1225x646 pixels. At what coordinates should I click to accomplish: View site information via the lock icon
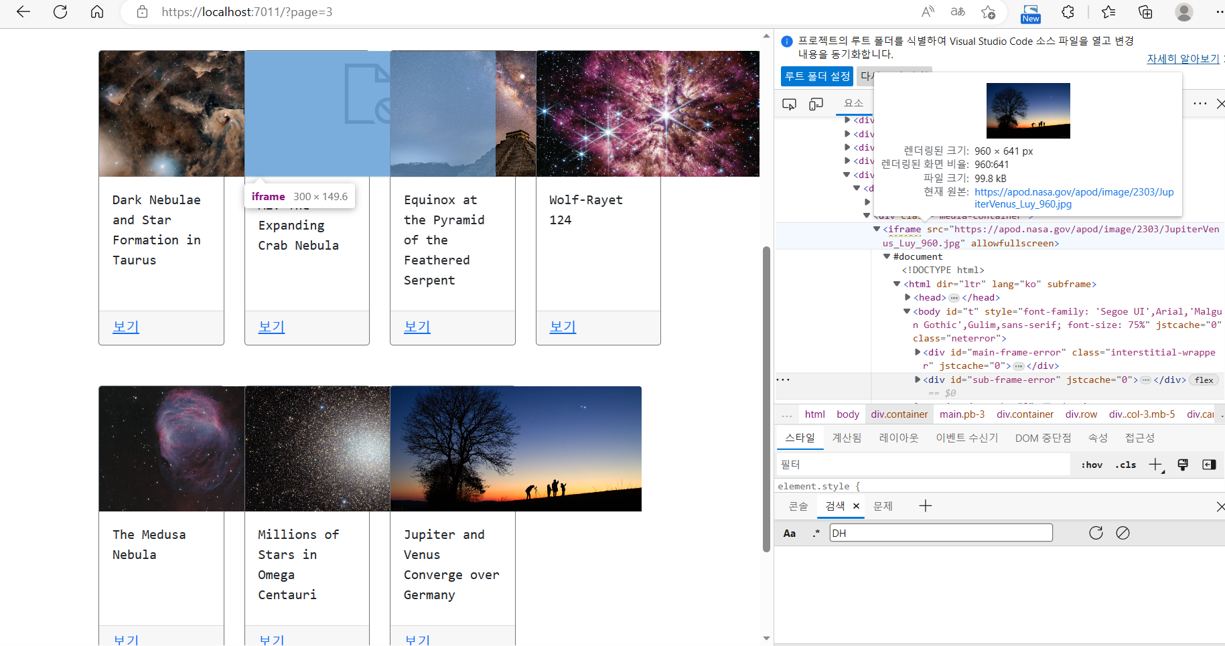[x=142, y=12]
